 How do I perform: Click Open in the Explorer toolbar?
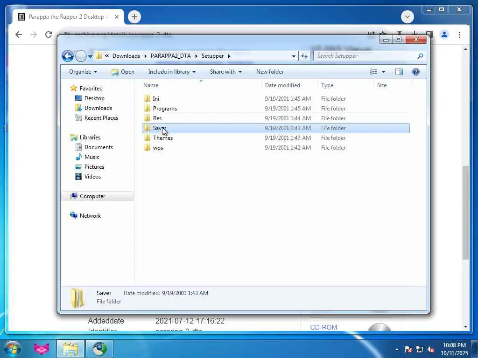[x=123, y=72]
